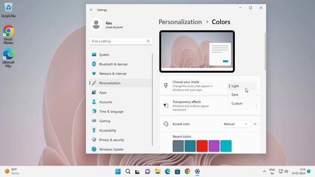Select the Microsoft Edge desktop shortcut

8,58
